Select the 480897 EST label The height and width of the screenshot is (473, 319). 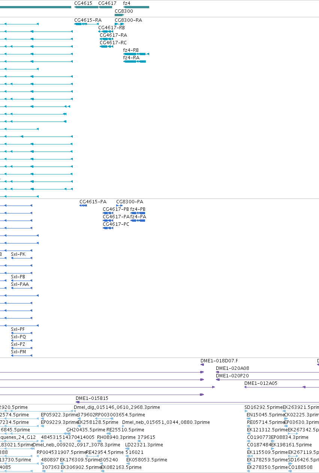click(x=50, y=460)
